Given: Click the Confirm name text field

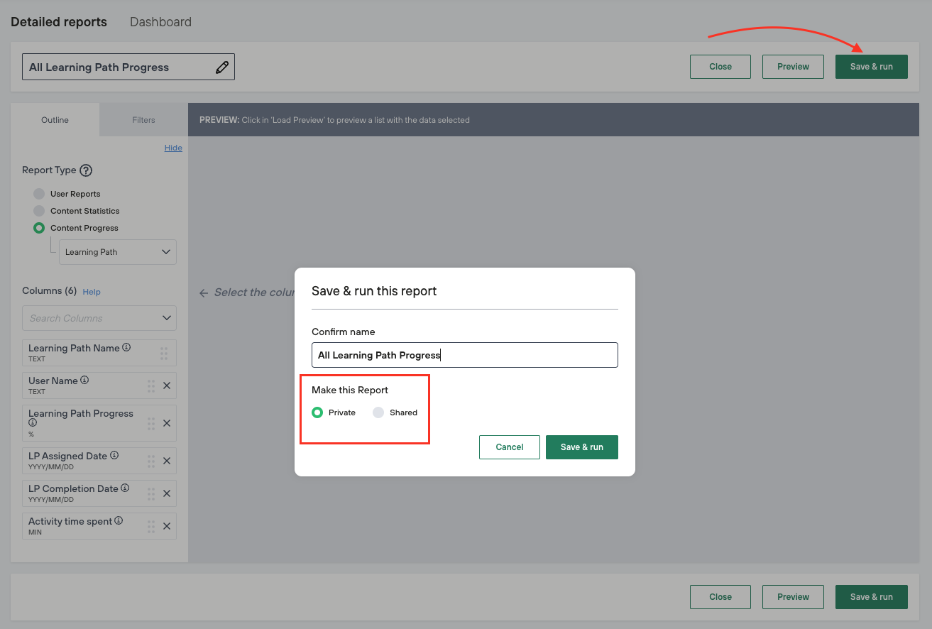Looking at the screenshot, I should click(x=464, y=355).
